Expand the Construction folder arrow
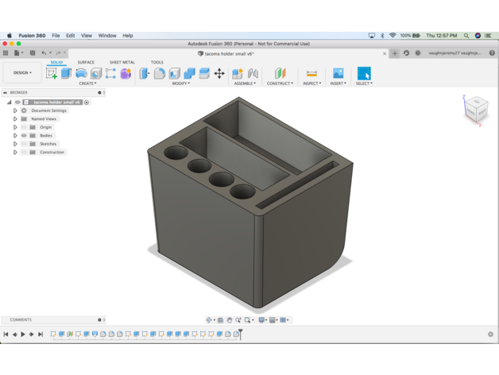The width and height of the screenshot is (499, 375). [x=15, y=153]
